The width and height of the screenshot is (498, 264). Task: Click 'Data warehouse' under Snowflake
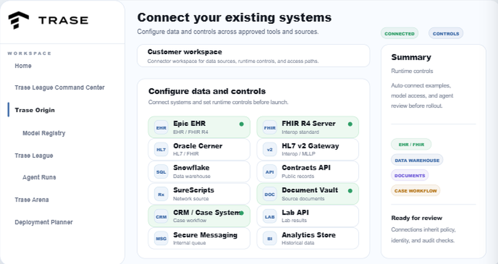[192, 176]
